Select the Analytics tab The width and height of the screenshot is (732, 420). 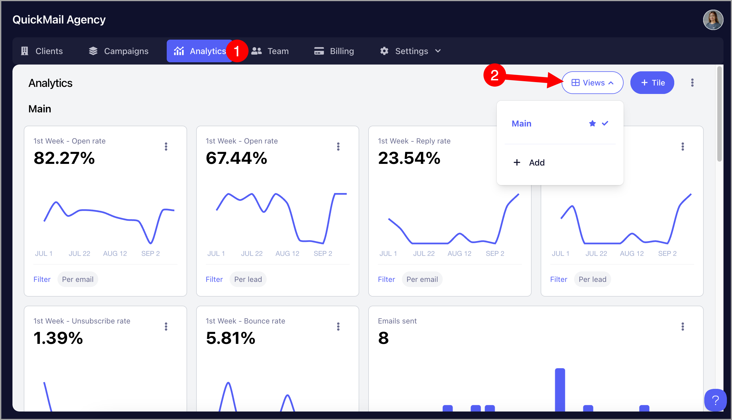pyautogui.click(x=200, y=51)
